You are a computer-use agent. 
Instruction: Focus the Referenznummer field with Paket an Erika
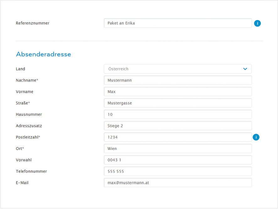pyautogui.click(x=178, y=23)
